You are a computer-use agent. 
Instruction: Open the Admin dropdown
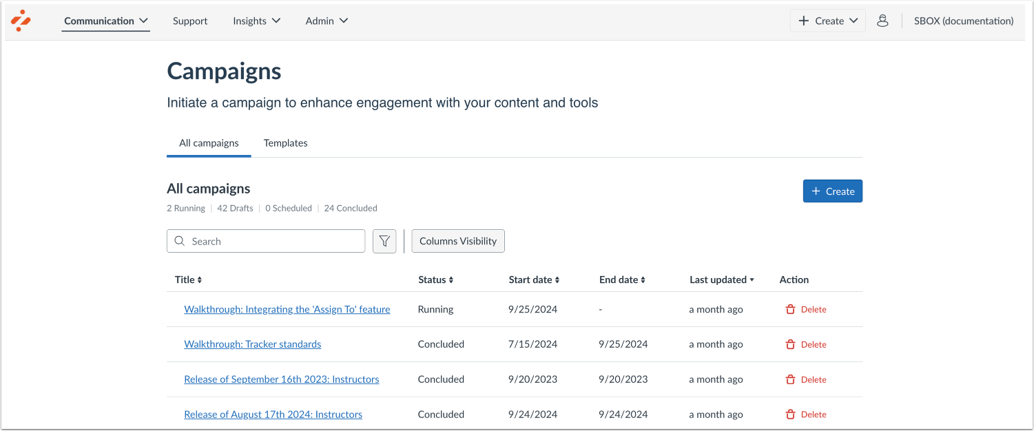(x=327, y=21)
